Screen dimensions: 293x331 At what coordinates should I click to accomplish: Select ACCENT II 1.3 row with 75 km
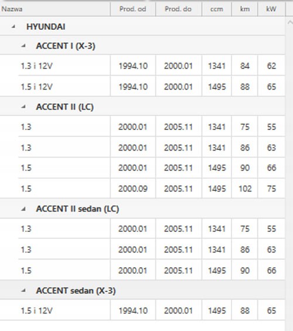[152, 127]
